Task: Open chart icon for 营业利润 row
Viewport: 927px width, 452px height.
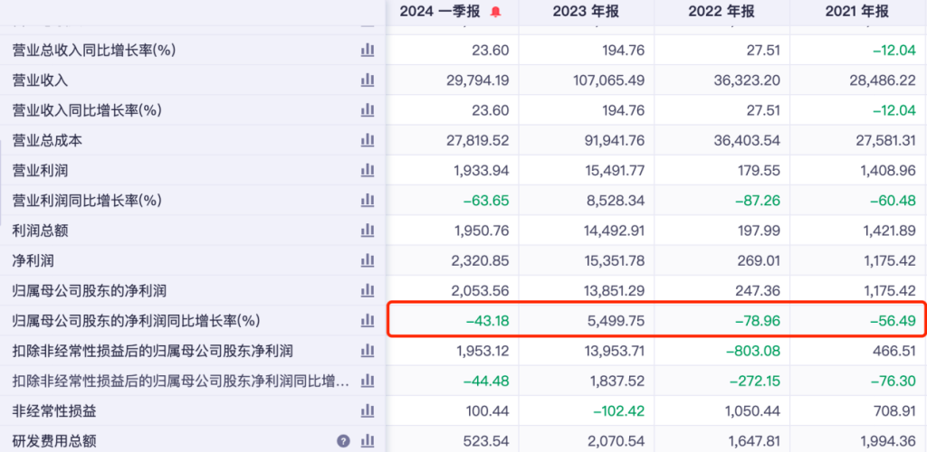Action: [368, 171]
